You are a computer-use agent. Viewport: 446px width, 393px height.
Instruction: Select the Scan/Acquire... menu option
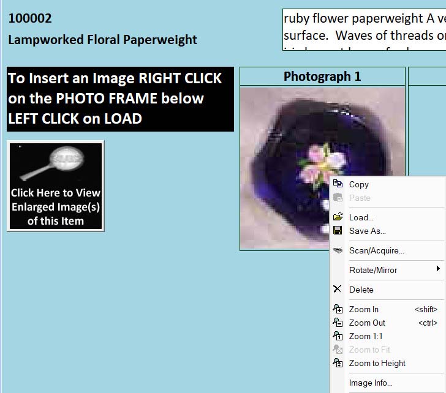376,250
